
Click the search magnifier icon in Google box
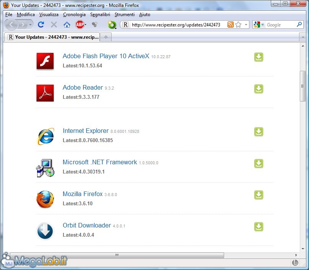[x=299, y=25]
